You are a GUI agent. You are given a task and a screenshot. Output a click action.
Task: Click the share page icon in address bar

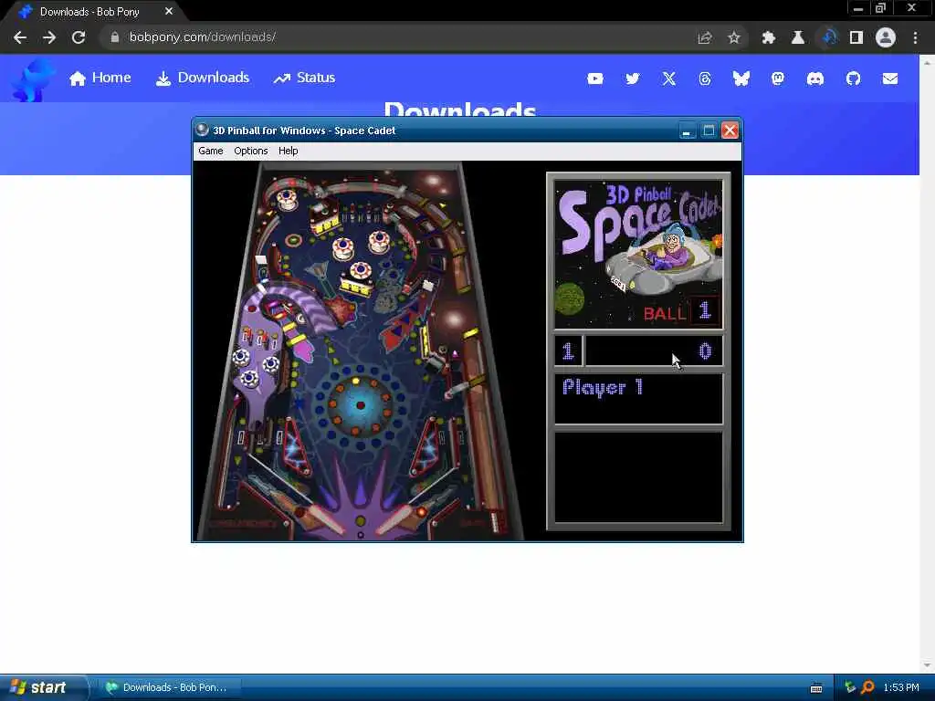pyautogui.click(x=705, y=37)
